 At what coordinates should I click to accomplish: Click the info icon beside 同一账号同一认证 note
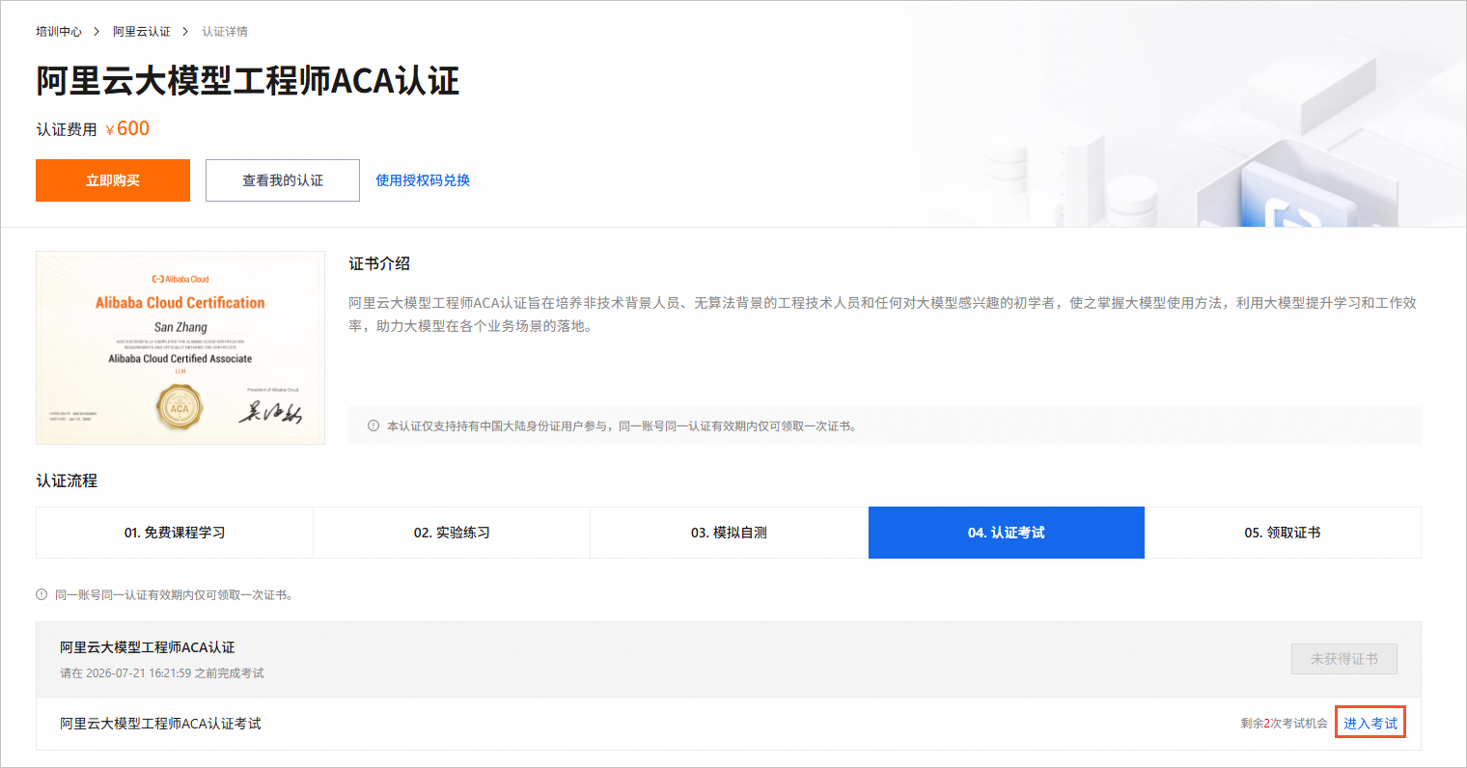coord(42,594)
